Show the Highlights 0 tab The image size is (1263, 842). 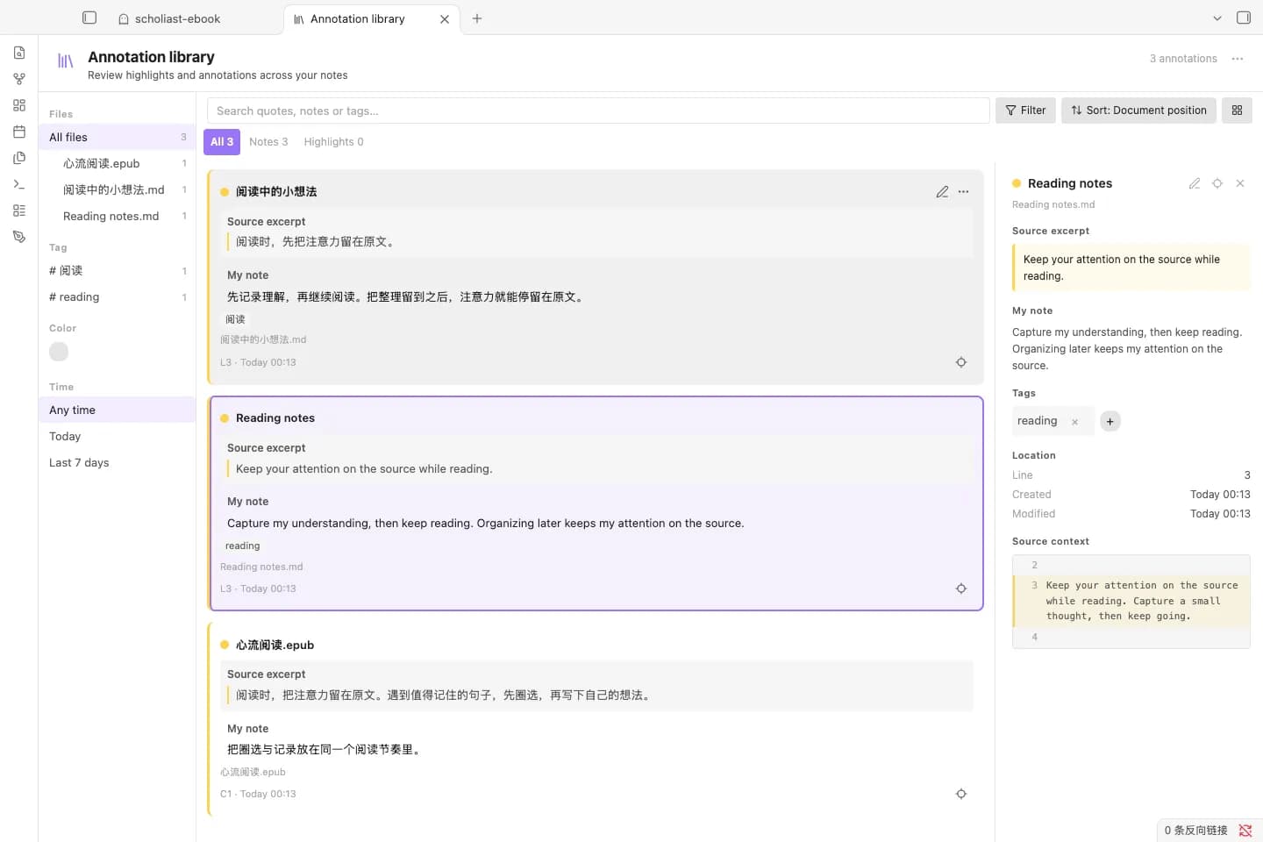(x=333, y=142)
